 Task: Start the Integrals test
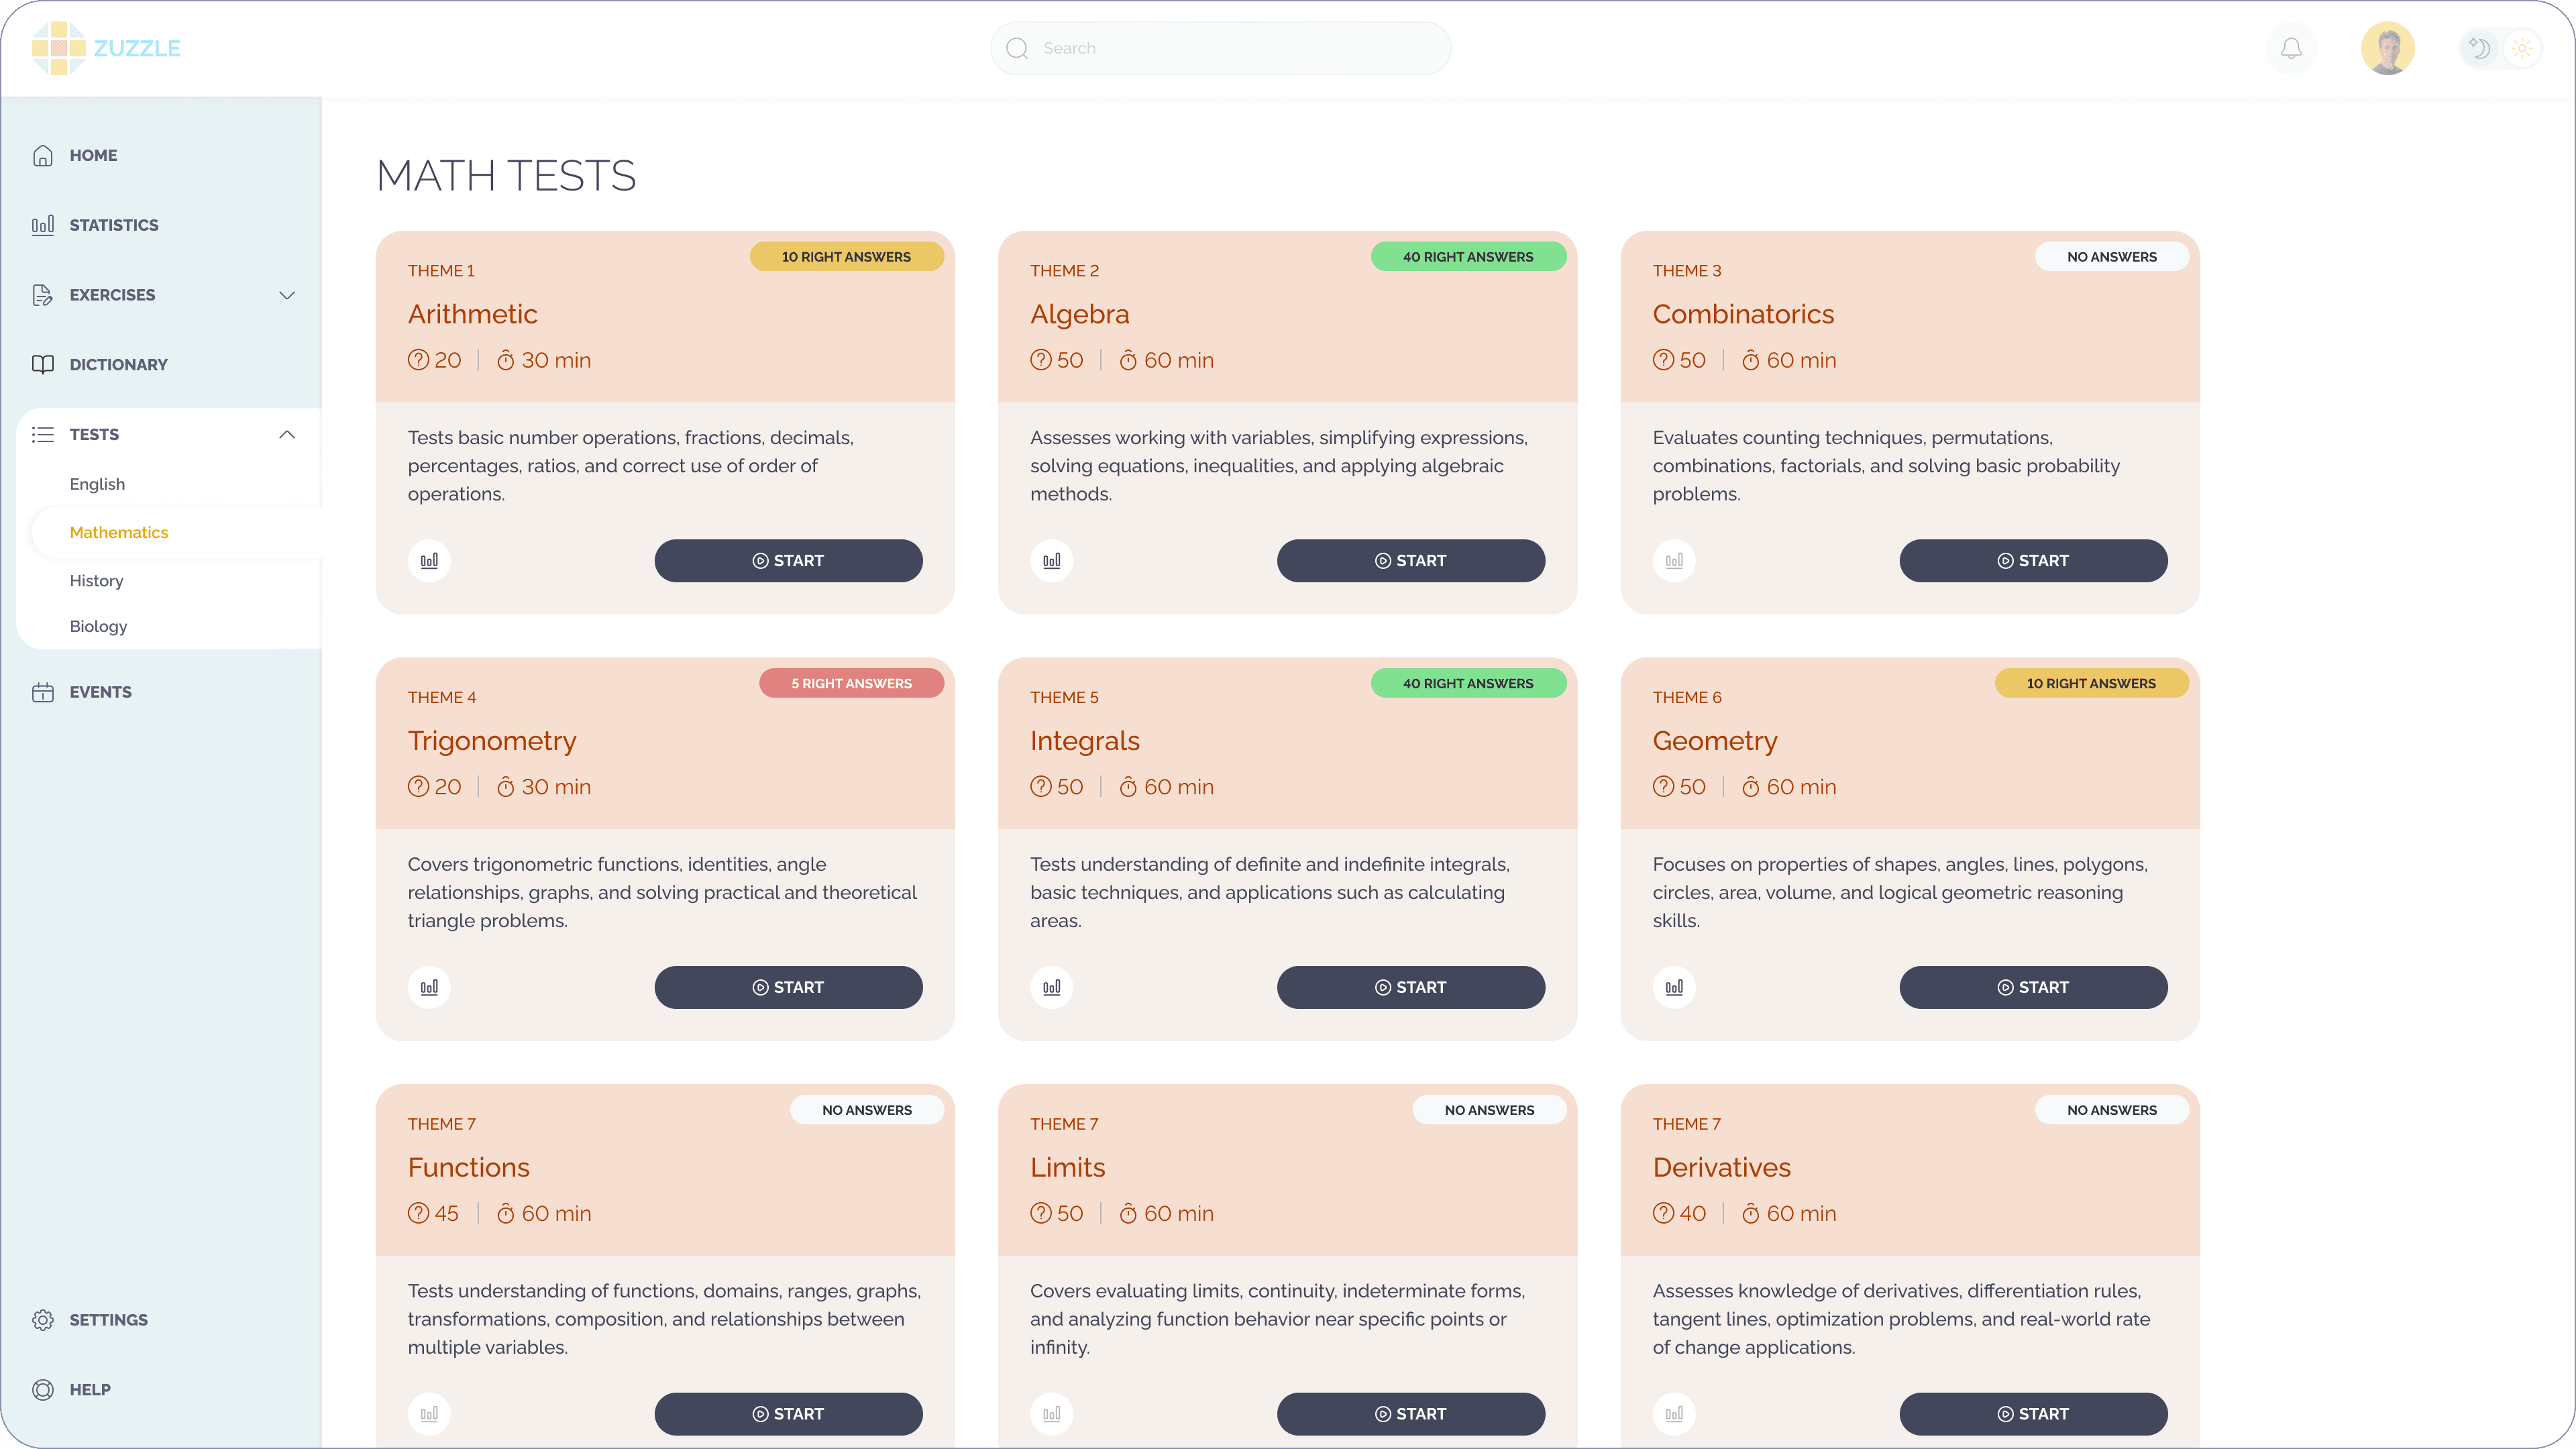(1410, 987)
